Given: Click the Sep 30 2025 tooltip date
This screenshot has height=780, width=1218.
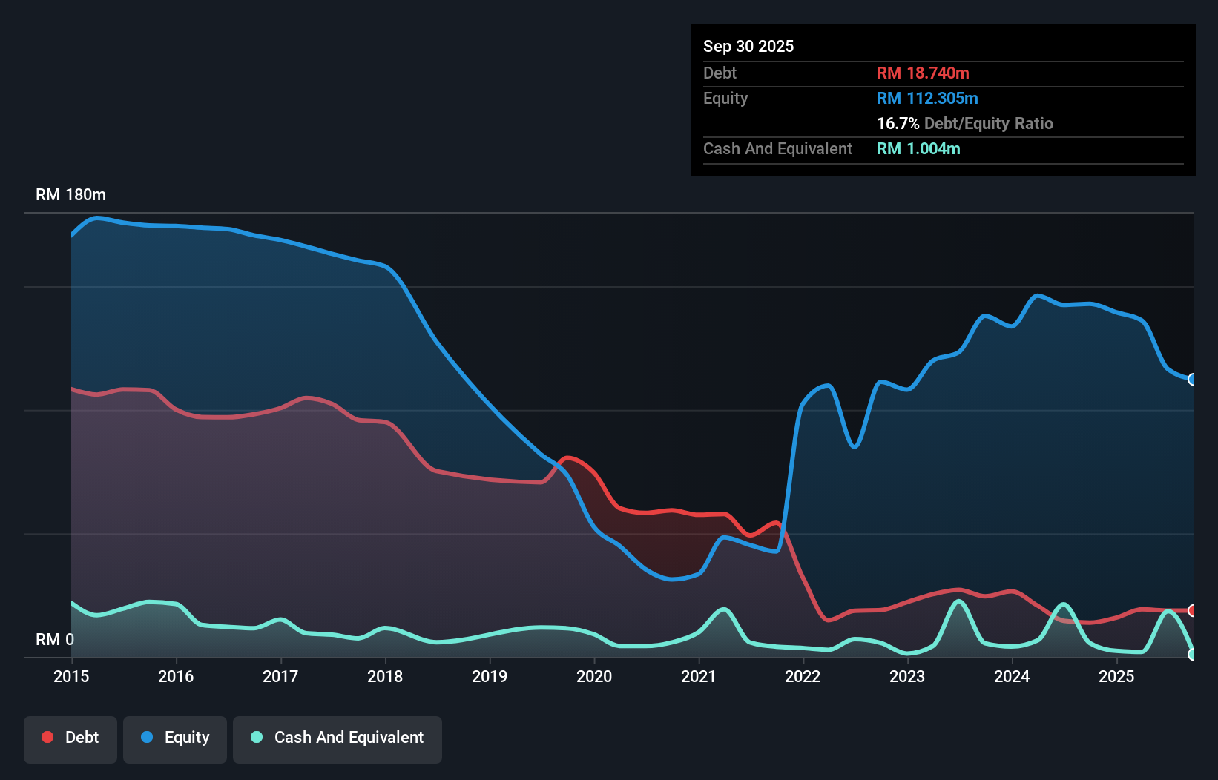Looking at the screenshot, I should tap(748, 46).
